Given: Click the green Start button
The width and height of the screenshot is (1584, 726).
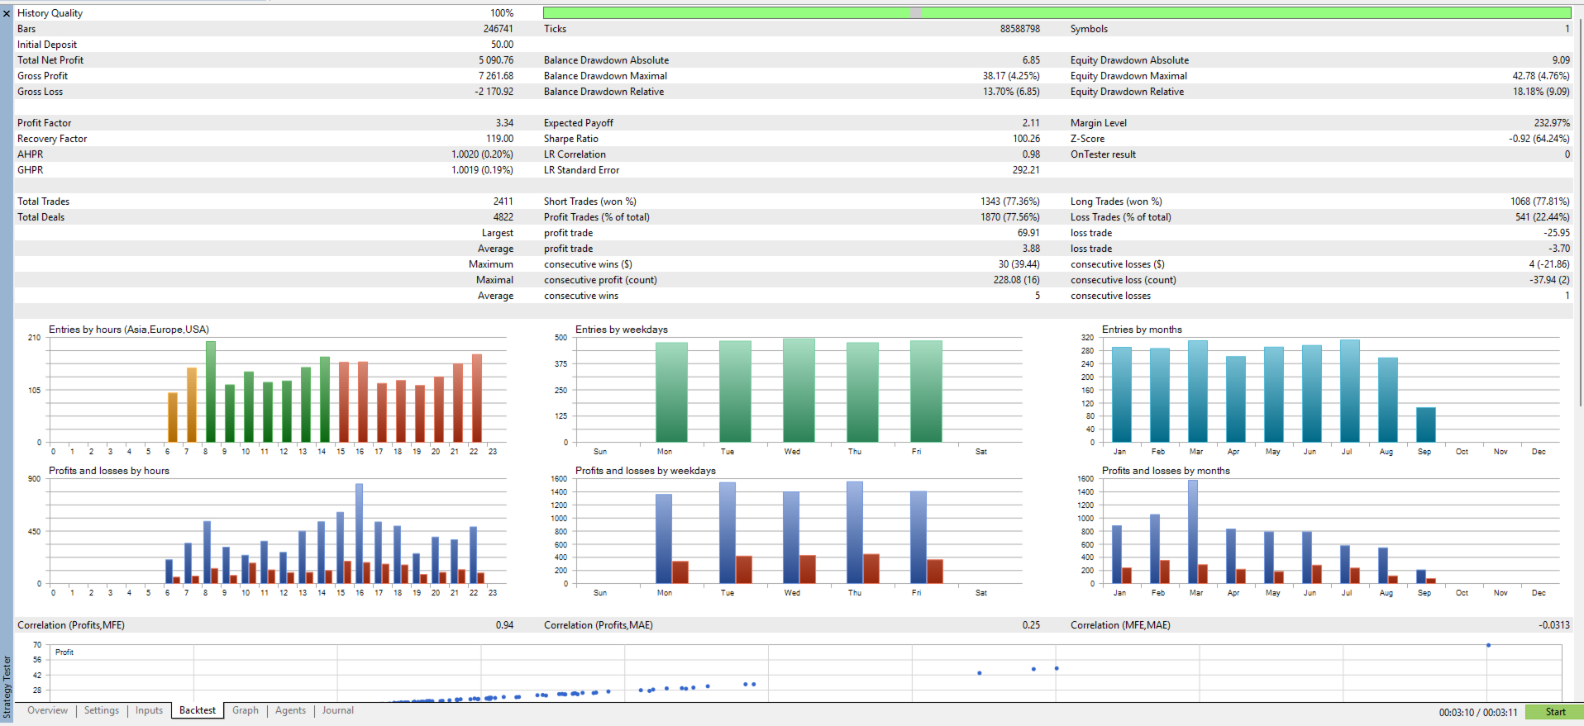Looking at the screenshot, I should 1554,712.
